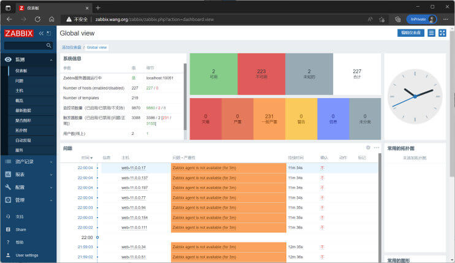The height and width of the screenshot is (263, 455).
Task: Expand the 资产记录 inventory section
Action: [28, 161]
